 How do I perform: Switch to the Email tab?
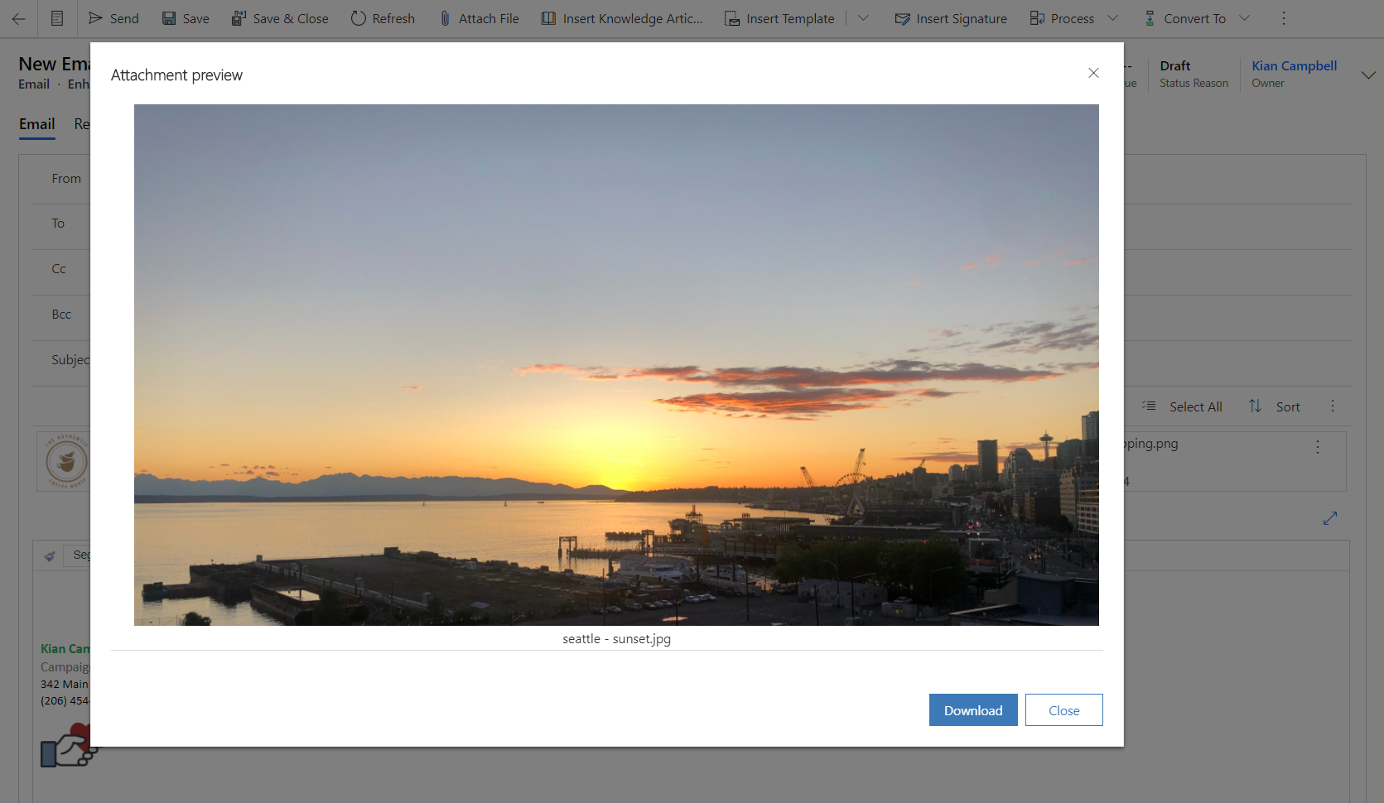click(x=37, y=124)
